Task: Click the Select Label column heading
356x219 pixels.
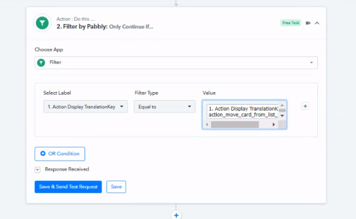Action: pos(57,93)
